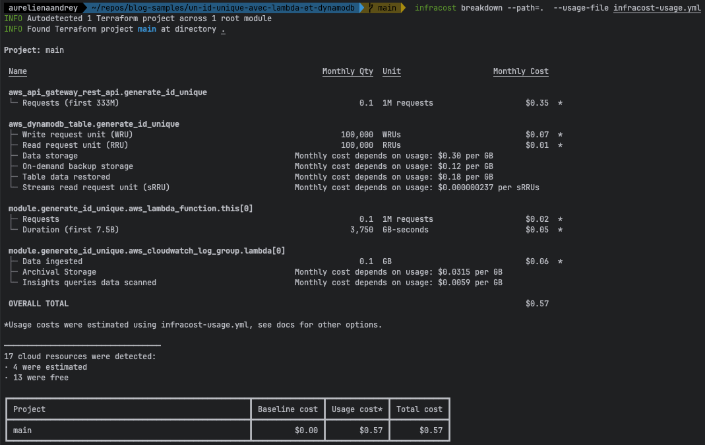Click the $0.02 lambda requests cost

pos(537,219)
